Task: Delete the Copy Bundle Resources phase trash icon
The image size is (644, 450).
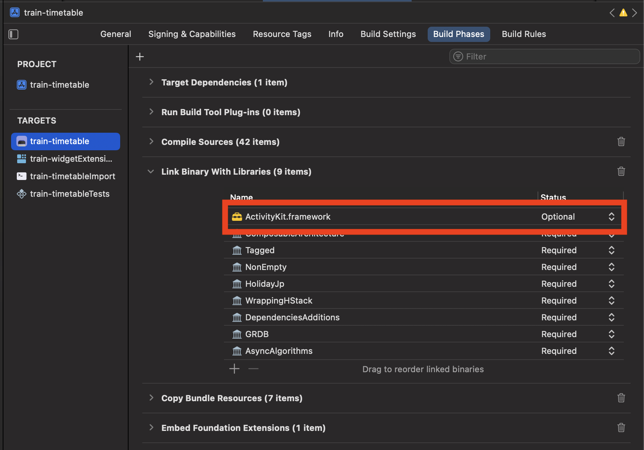Action: [621, 398]
